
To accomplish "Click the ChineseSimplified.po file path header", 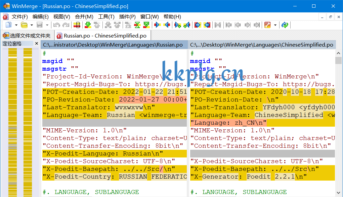I will [262, 45].
